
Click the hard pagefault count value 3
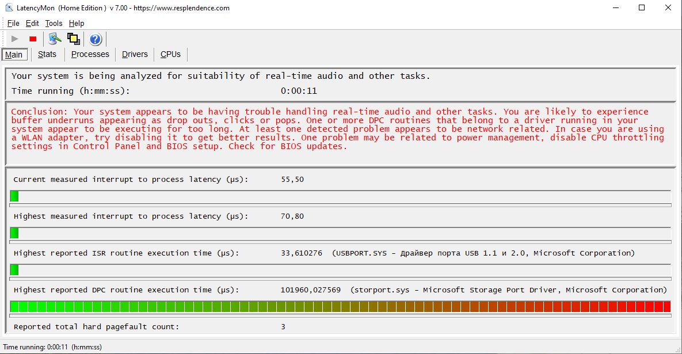point(283,326)
